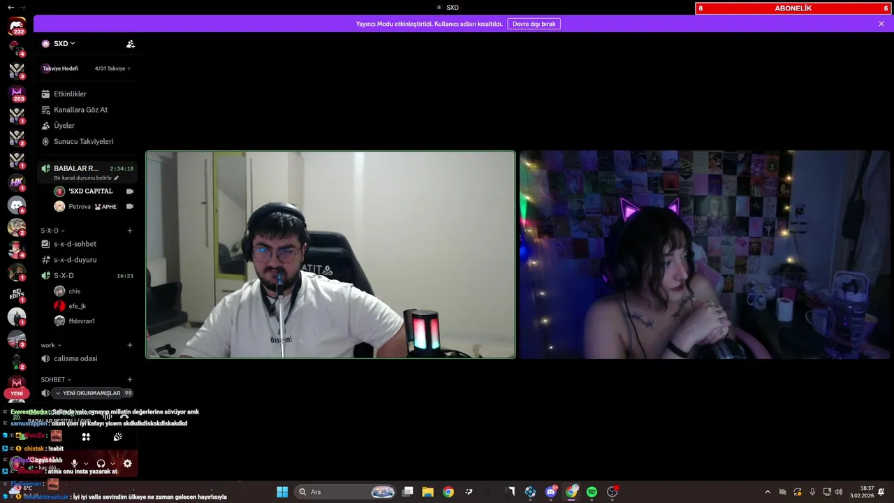Click camera icon next to Petrova
This screenshot has width=894, height=503.
pyautogui.click(x=129, y=207)
